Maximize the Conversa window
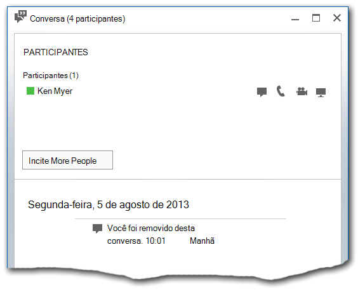Image resolution: width=358 pixels, height=292 pixels. 316,18
